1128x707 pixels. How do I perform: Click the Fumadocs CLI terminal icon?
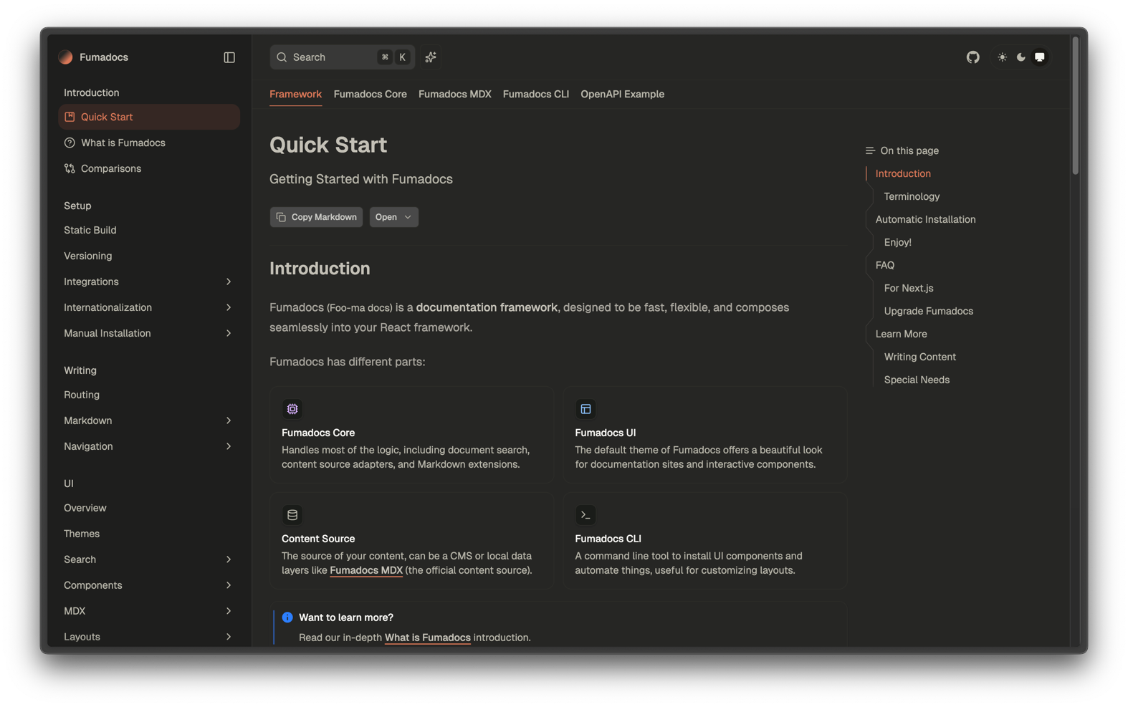pyautogui.click(x=585, y=515)
